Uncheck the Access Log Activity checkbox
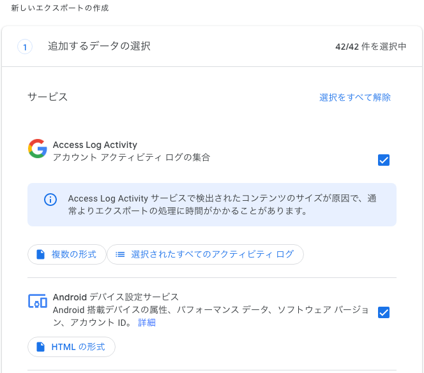 pos(383,160)
